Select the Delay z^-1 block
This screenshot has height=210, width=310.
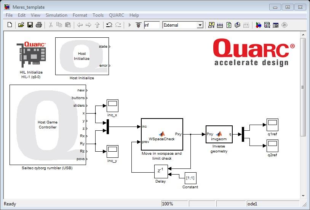161,172
